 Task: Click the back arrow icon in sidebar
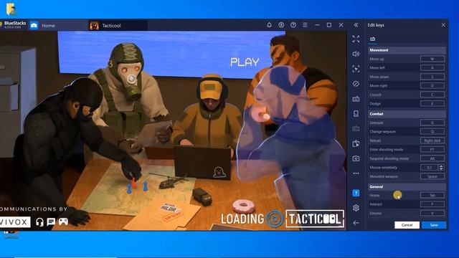(x=356, y=223)
